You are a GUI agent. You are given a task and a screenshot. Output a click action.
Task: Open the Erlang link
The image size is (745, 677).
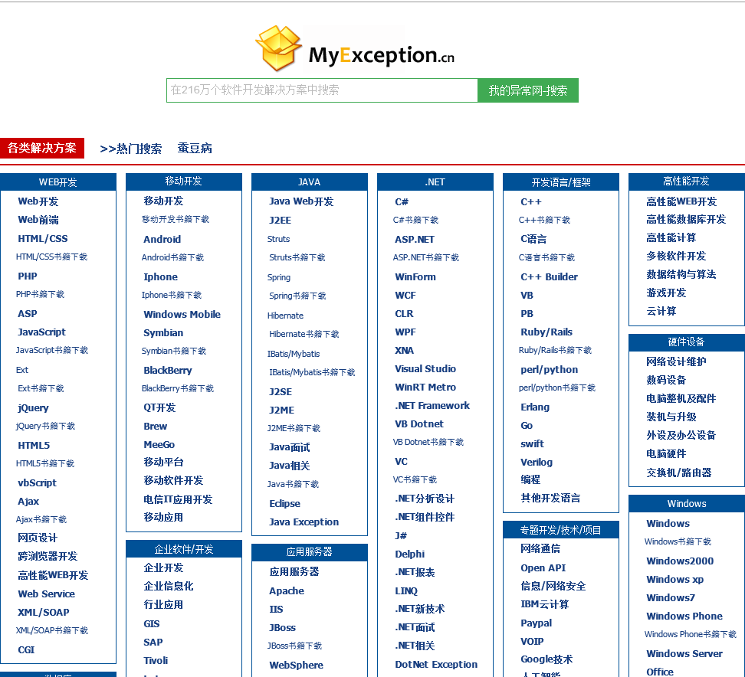(x=535, y=407)
